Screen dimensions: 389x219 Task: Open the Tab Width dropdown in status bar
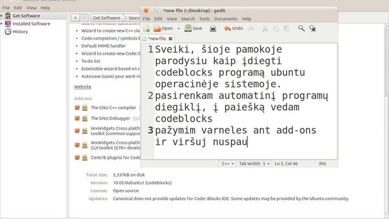pos(254,164)
